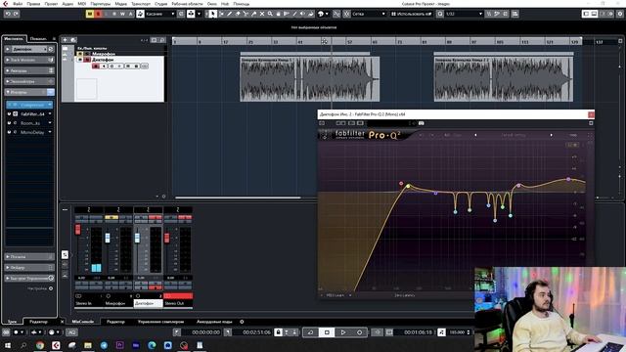The image size is (626, 352).
Task: Click the primary time display 00:00:00:00
Action: coord(205,332)
